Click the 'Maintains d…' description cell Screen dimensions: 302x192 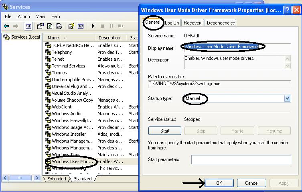click(111, 154)
